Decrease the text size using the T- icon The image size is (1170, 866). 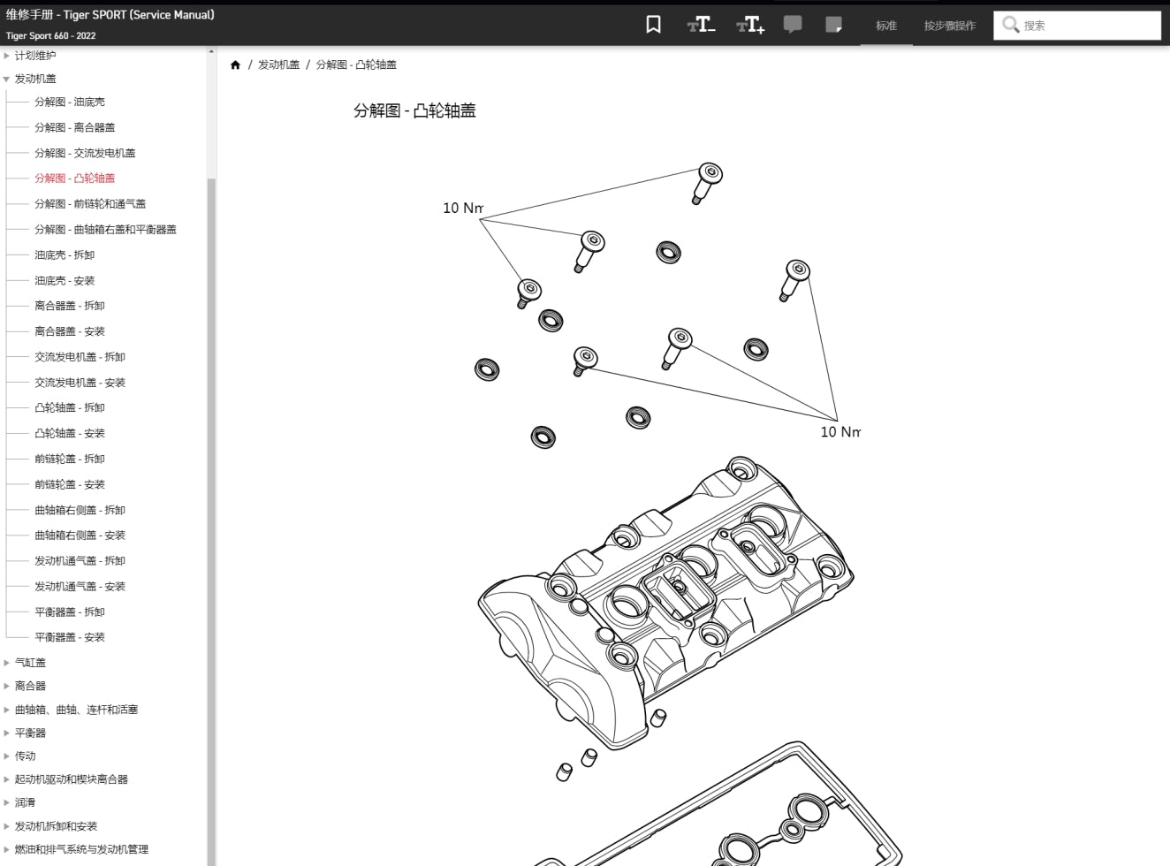[701, 24]
